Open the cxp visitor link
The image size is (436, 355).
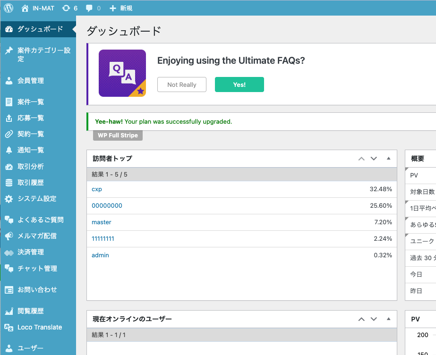tap(97, 189)
